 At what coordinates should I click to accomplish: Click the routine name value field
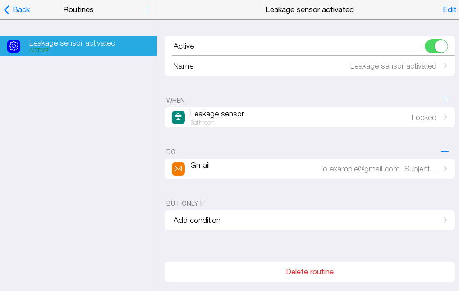[393, 66]
